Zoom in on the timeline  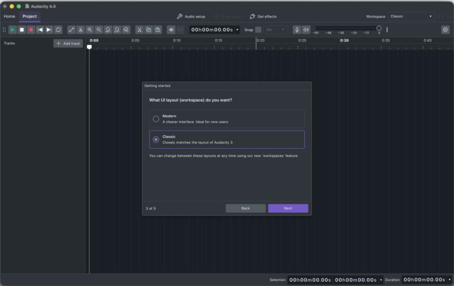pyautogui.click(x=90, y=30)
